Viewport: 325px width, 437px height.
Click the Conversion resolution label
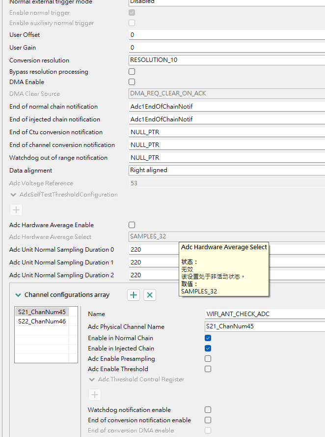click(39, 60)
